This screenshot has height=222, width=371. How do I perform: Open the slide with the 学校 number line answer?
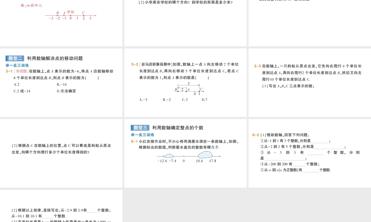coord(61,23)
